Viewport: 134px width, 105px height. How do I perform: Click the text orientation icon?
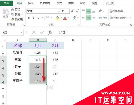pos(100,11)
